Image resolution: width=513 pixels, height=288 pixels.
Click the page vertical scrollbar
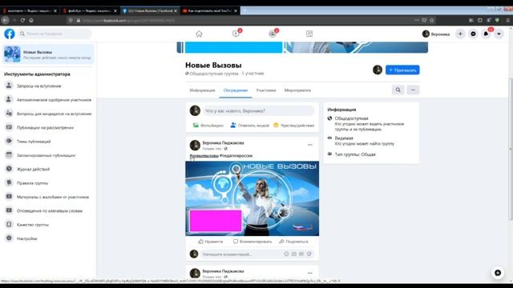[510, 149]
